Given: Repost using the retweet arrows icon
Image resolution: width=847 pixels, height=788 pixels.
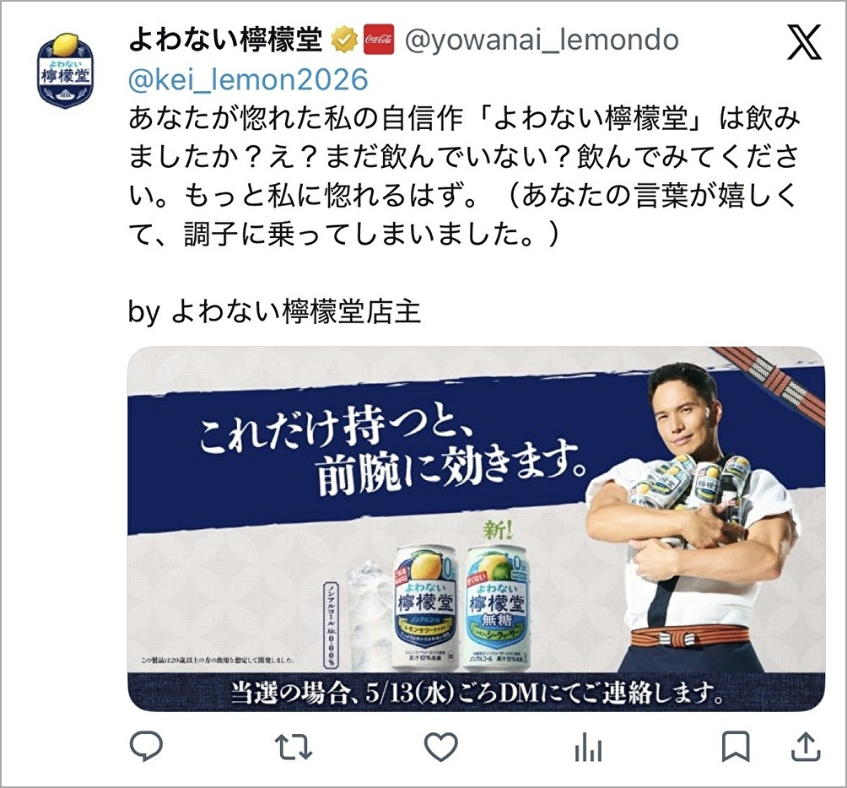Looking at the screenshot, I should tap(294, 747).
